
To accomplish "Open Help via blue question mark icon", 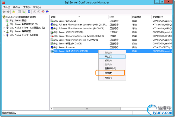I will click(29, 12).
